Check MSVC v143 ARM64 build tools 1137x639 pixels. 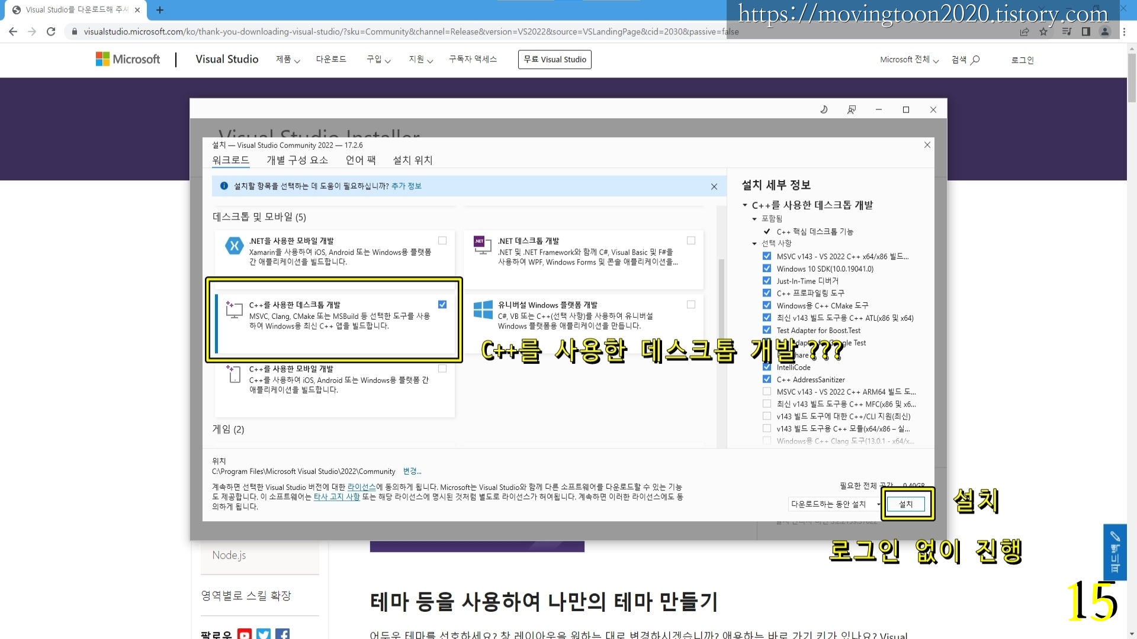tap(767, 392)
